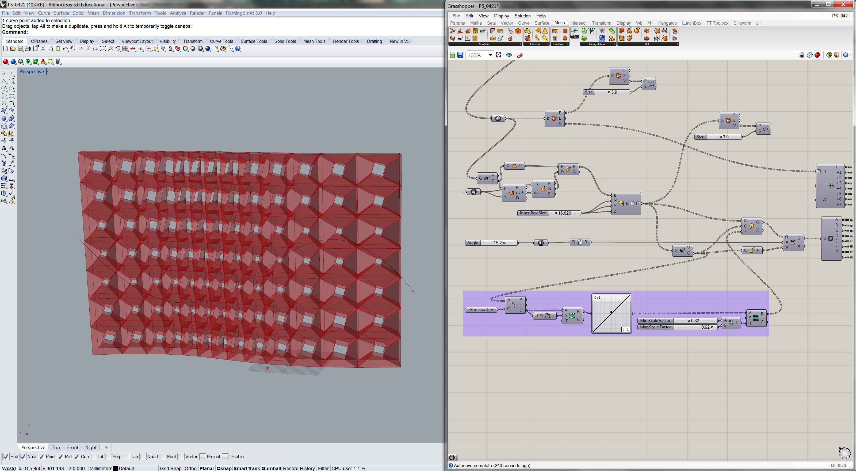Viewport: 856px width, 471px height.
Task: Toggle Ortho in the status bar
Action: pos(190,468)
